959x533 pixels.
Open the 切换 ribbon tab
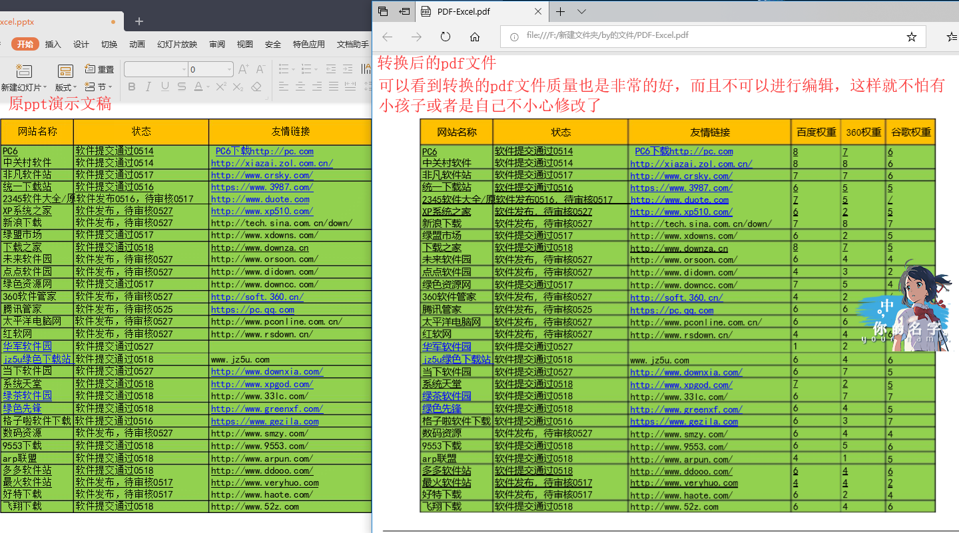click(109, 45)
